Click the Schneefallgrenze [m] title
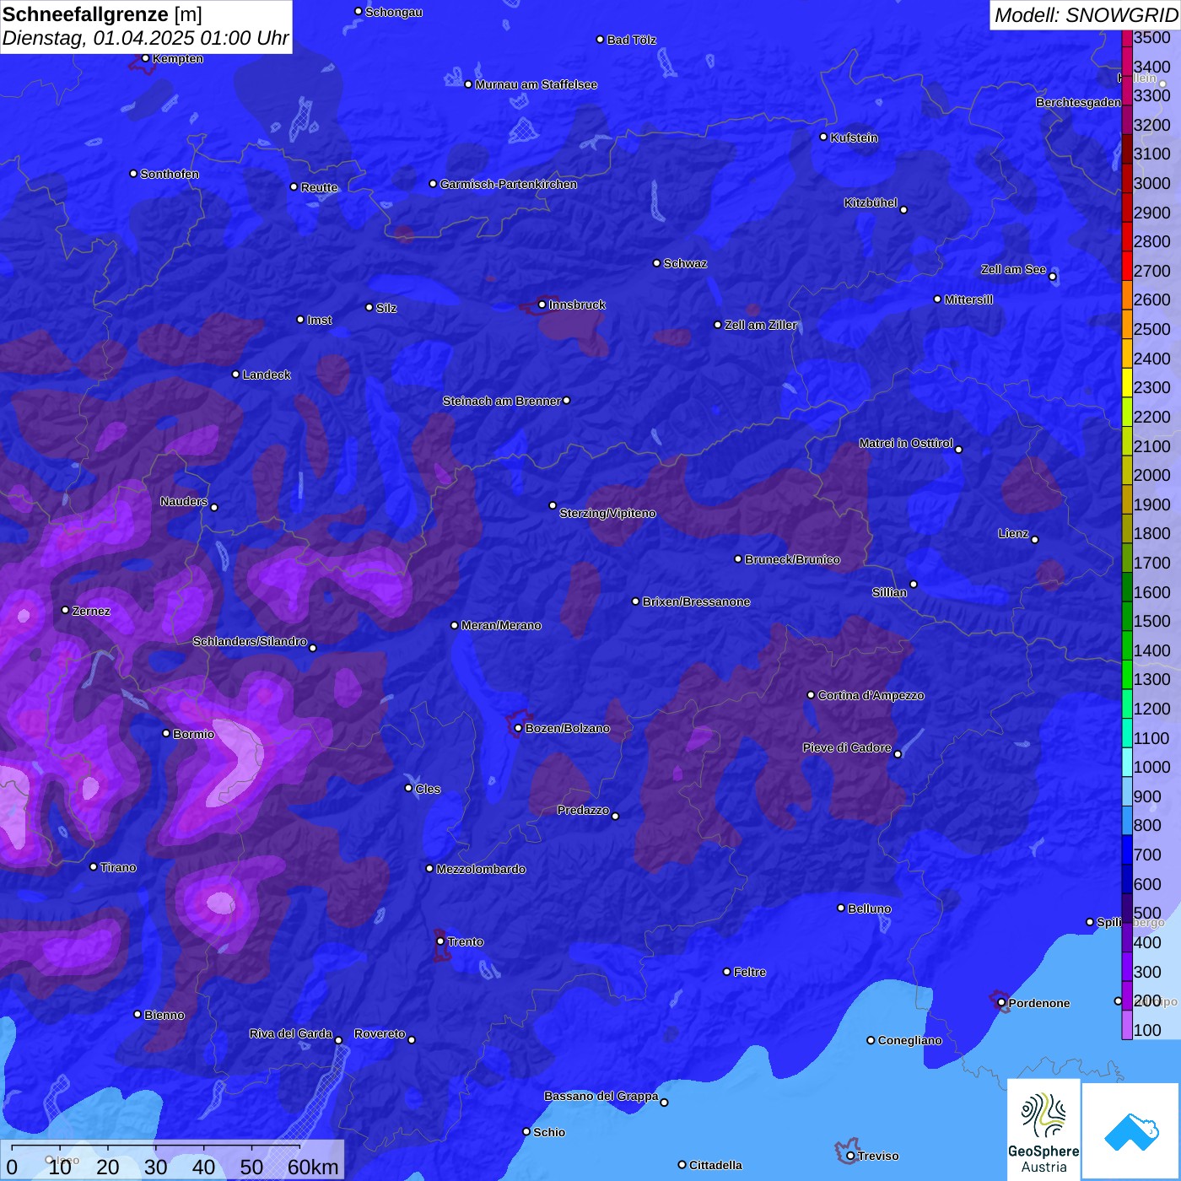Viewport: 1181px width, 1181px height. point(102,14)
